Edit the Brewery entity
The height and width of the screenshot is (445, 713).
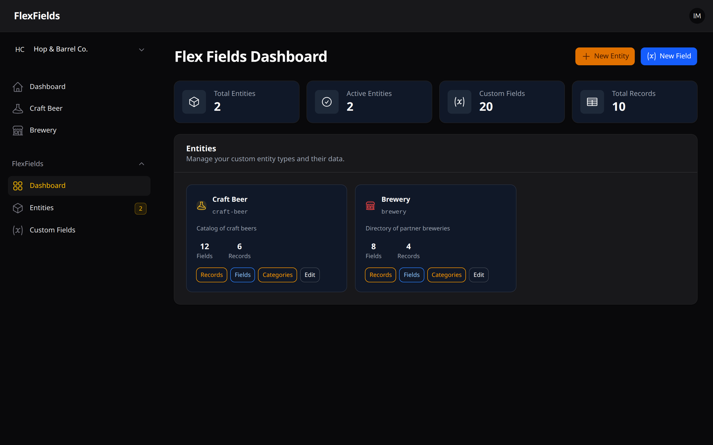(479, 275)
